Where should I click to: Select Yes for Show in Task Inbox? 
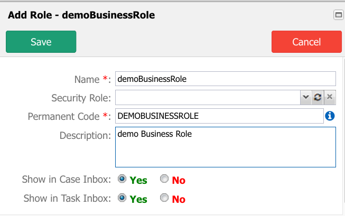click(122, 198)
